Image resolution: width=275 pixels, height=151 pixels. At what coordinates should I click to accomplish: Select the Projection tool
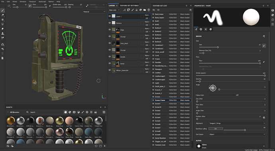pos(3,20)
